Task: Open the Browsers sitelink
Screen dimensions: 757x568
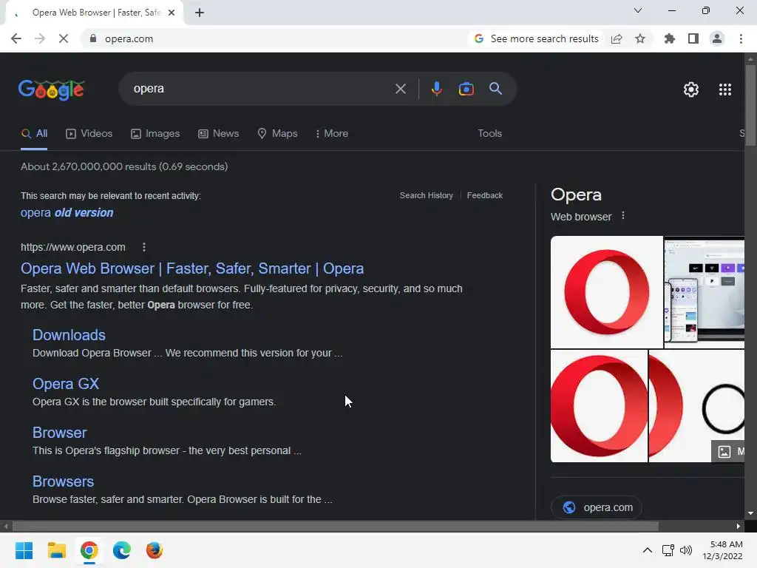Action: pos(64,481)
